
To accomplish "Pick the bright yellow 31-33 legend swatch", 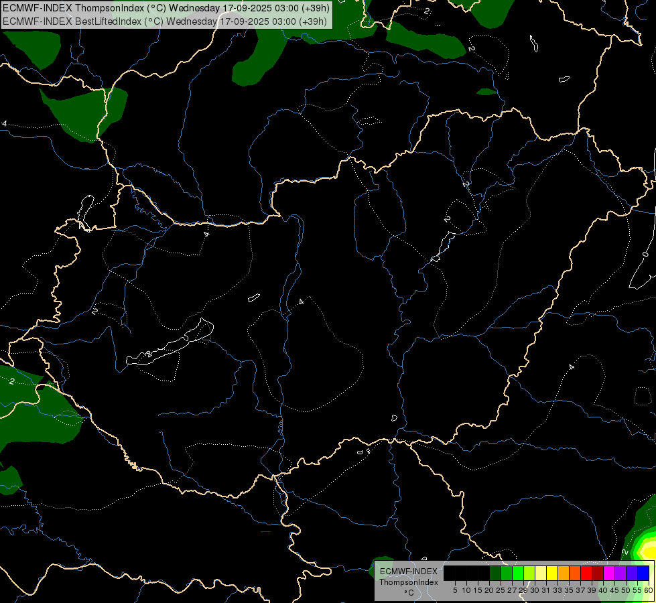I will [x=552, y=574].
